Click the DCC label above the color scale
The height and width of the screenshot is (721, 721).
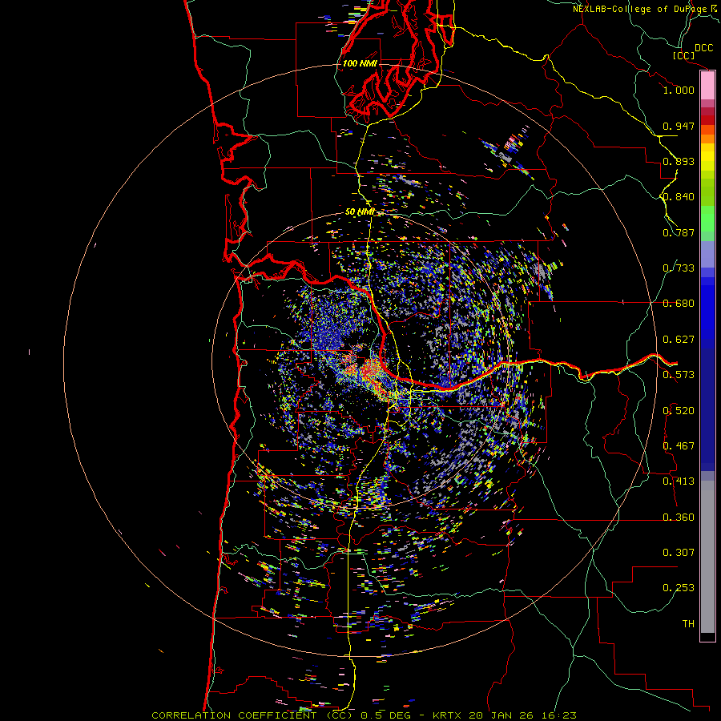703,48
